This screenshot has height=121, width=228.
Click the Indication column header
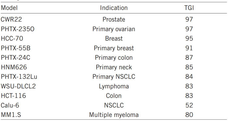click(114, 8)
